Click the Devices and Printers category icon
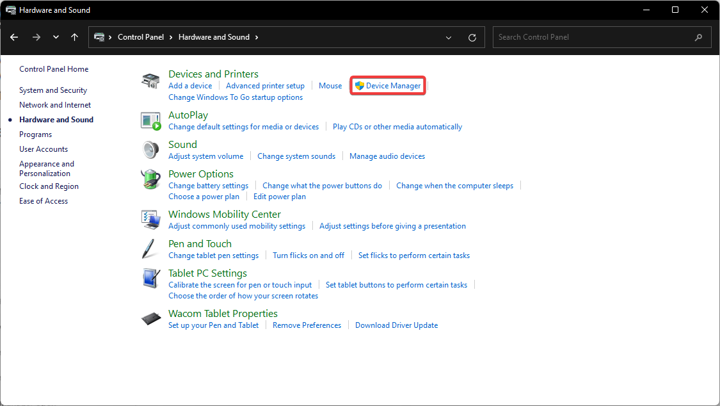Screen dimensions: 720x406 coord(150,81)
